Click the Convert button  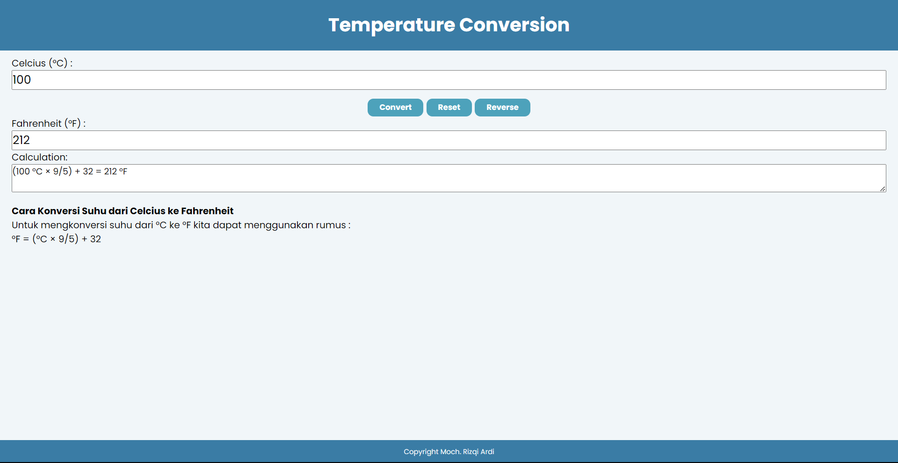coord(395,108)
